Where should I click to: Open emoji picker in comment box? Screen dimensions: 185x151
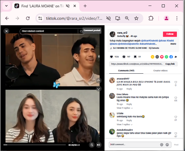[167, 145]
